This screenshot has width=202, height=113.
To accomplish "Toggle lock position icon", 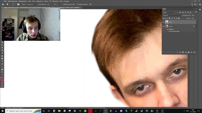I will (174, 18).
